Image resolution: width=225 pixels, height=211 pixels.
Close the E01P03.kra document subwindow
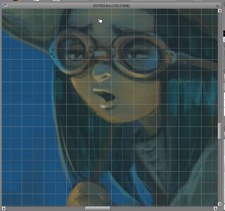click(217, 6)
